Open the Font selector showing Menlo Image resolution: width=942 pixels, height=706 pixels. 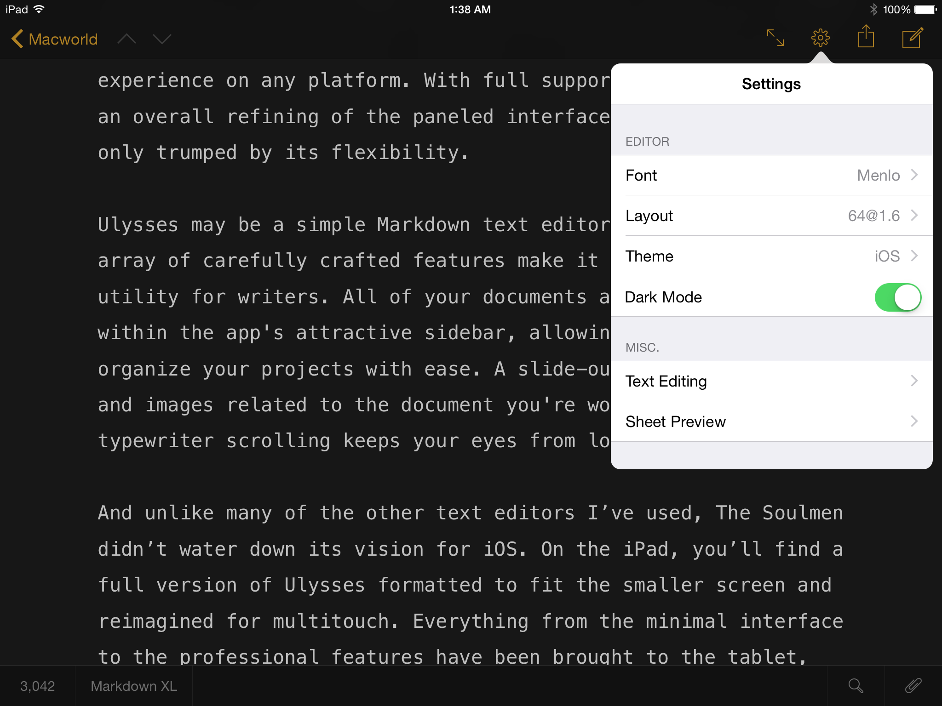coord(771,176)
